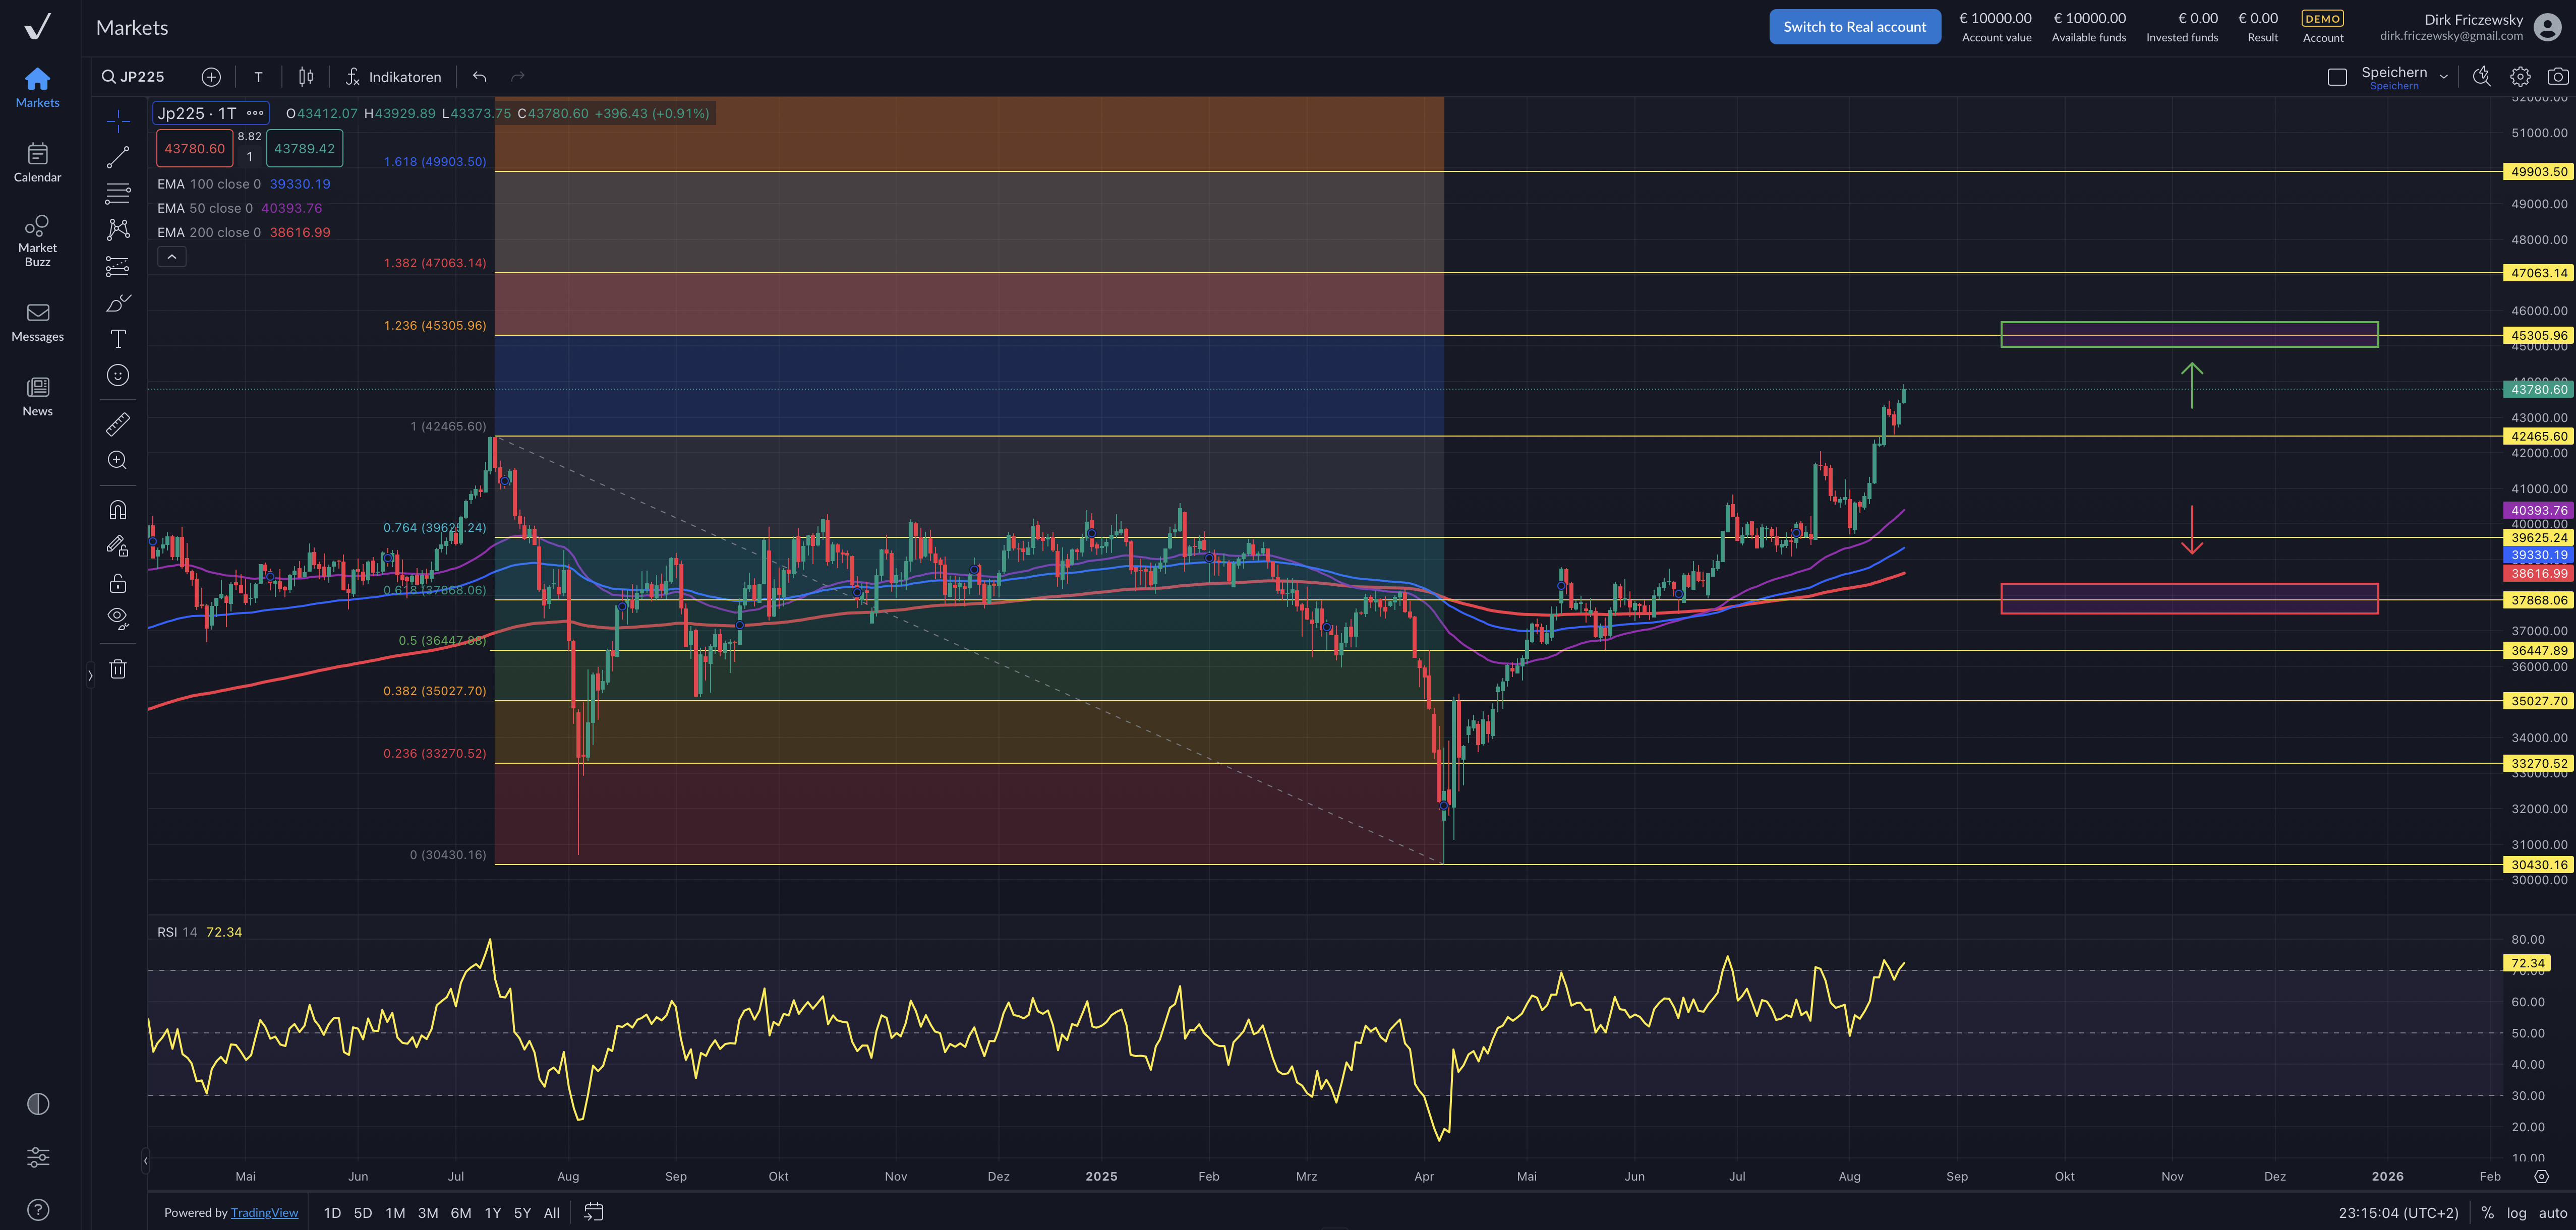Toggle hide all drawings eye icon
The image size is (2576, 1230).
tap(118, 618)
